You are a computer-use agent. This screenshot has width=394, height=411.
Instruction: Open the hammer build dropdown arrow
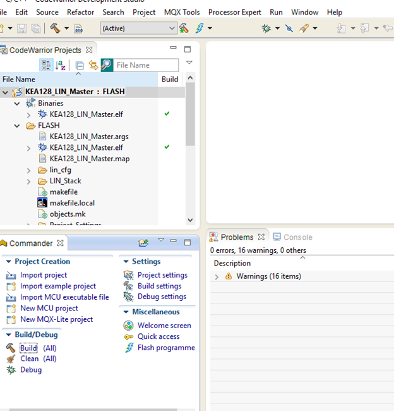(x=67, y=28)
